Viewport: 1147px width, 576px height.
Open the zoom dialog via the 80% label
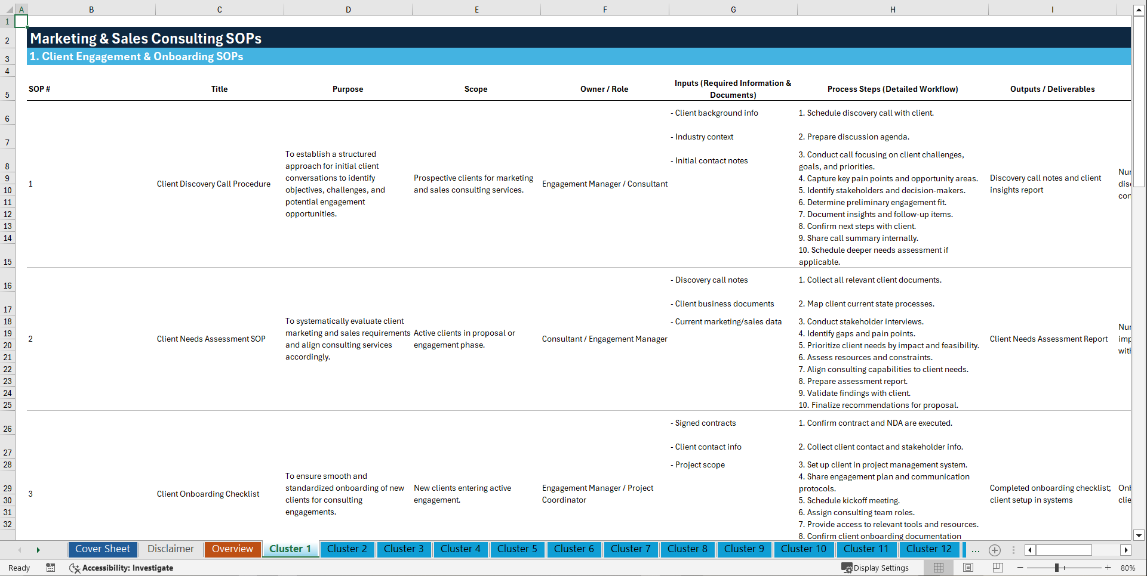coord(1128,568)
